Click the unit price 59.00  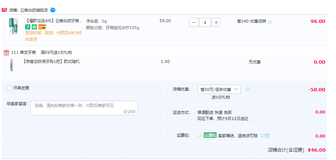(165, 21)
